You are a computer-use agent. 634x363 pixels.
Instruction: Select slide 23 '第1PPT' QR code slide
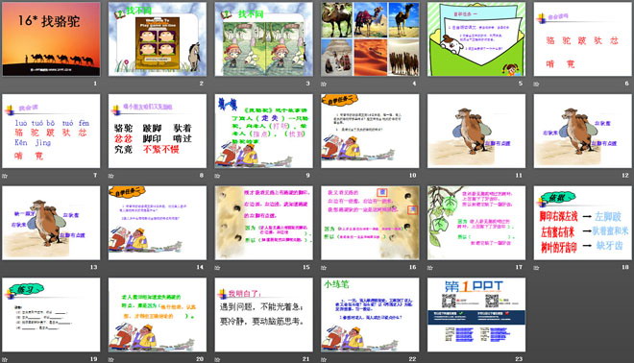click(476, 314)
